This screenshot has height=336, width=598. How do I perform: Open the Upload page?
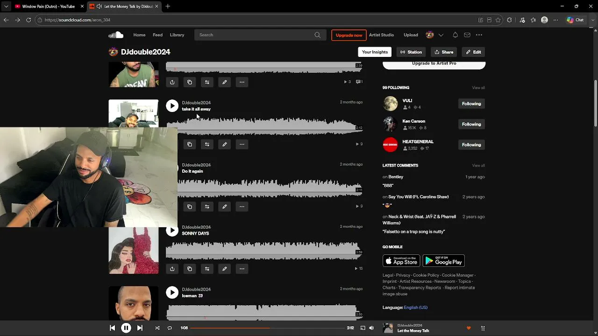(411, 35)
